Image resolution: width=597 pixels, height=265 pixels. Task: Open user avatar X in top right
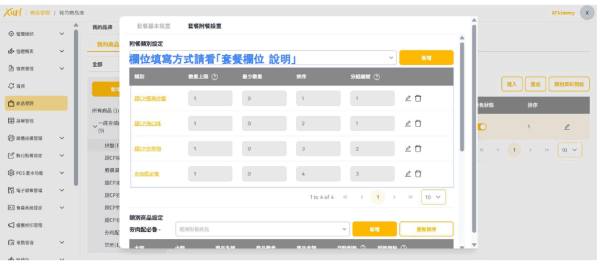click(587, 13)
